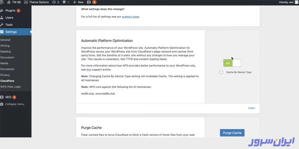This screenshot has height=149, width=299.
Task: Select the Settings menu item
Action: (11, 32)
